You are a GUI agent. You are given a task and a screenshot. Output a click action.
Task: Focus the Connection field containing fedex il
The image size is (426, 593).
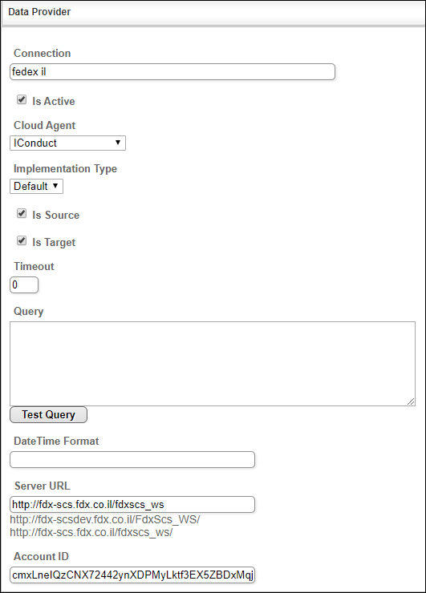pyautogui.click(x=172, y=72)
